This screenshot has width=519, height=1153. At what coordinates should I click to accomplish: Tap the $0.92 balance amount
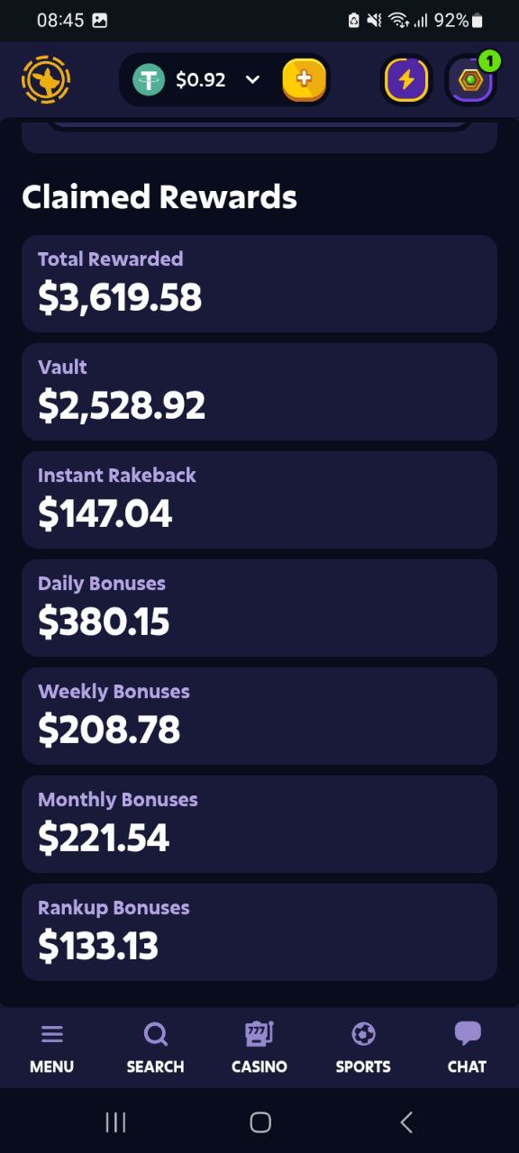(201, 80)
